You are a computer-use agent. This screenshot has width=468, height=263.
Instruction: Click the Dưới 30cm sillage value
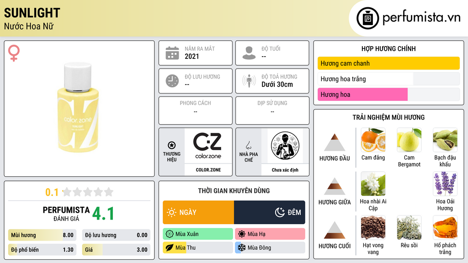click(x=277, y=84)
